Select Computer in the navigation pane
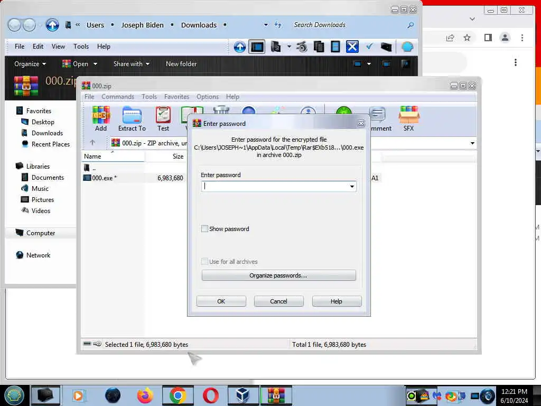Image resolution: width=541 pixels, height=406 pixels. [x=41, y=233]
